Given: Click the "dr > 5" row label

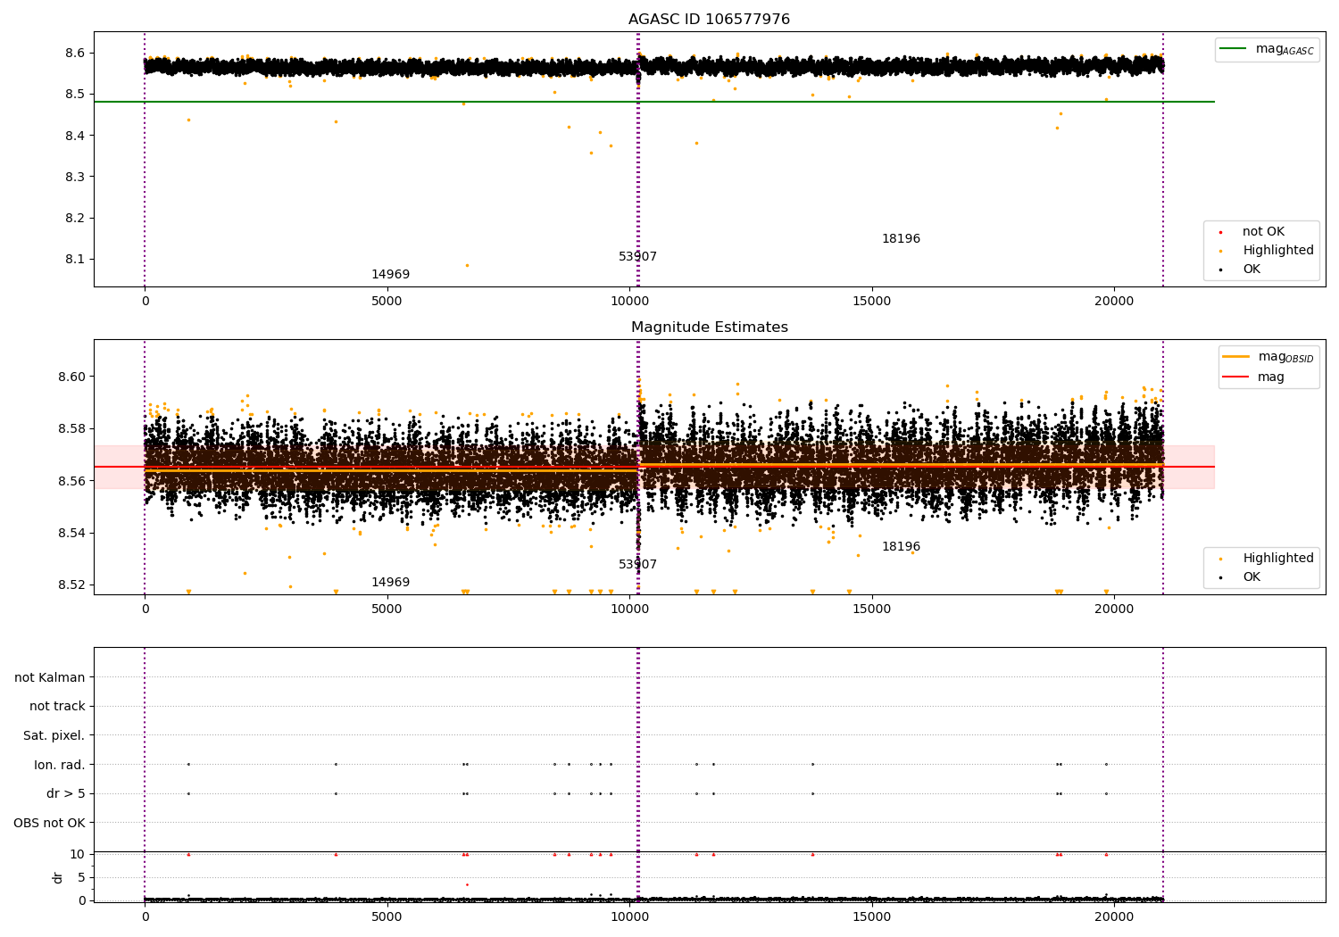Looking at the screenshot, I should click(x=66, y=794).
